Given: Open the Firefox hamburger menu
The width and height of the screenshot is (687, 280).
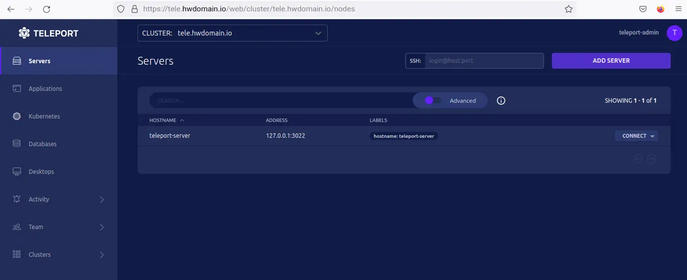Looking at the screenshot, I should [x=678, y=9].
